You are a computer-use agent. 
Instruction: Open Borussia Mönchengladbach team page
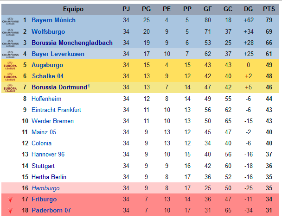(x=72, y=43)
